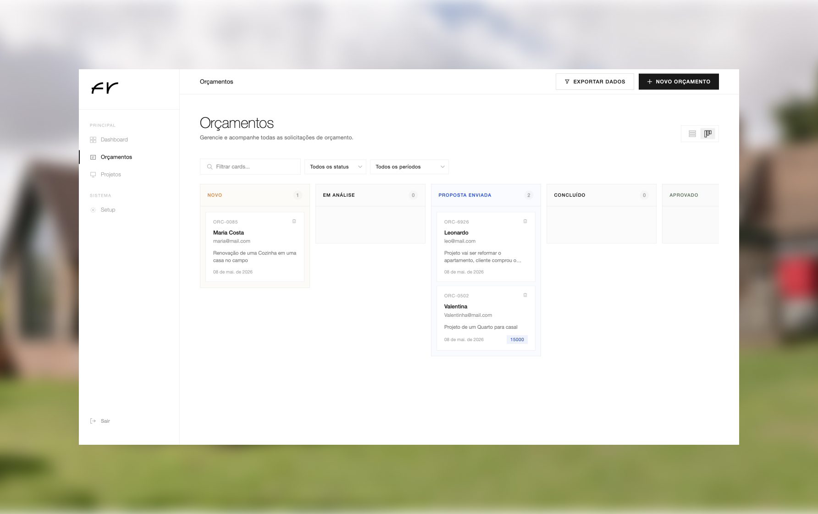Viewport: 818px width, 514px height.
Task: Focus the Filtrar cards search field
Action: (x=250, y=167)
